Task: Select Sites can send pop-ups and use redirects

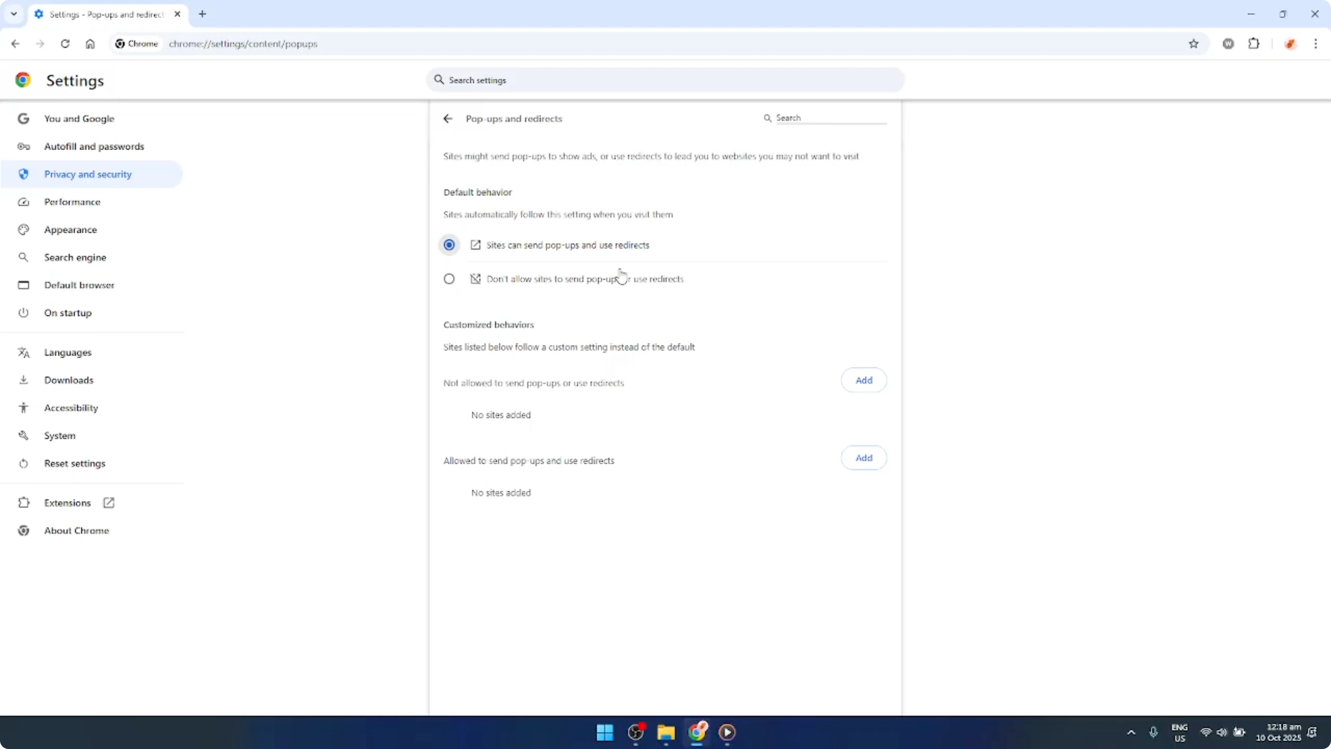Action: [x=449, y=245]
